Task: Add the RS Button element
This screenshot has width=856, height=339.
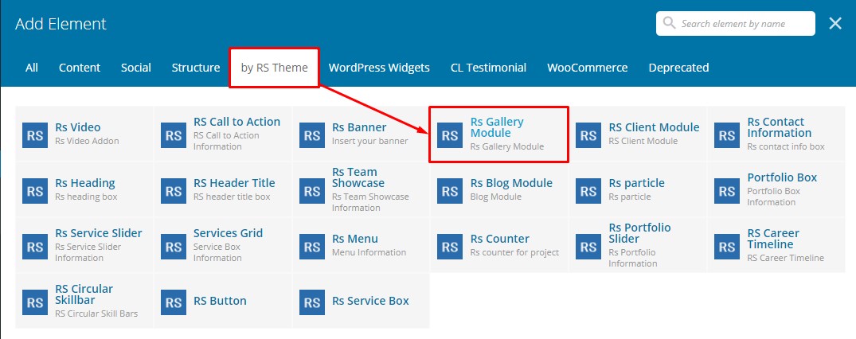Action: point(220,301)
